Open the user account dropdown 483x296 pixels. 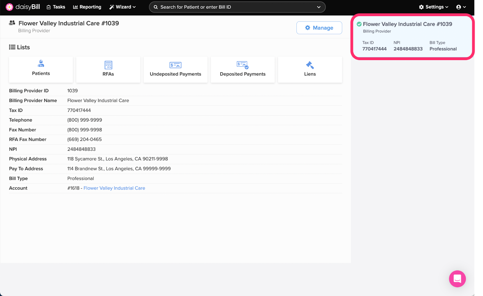pos(461,7)
